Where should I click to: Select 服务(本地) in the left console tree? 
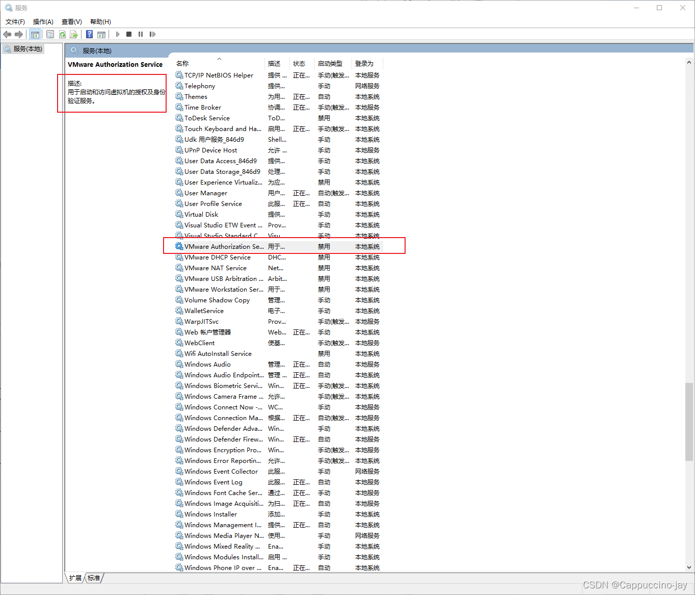(28, 49)
